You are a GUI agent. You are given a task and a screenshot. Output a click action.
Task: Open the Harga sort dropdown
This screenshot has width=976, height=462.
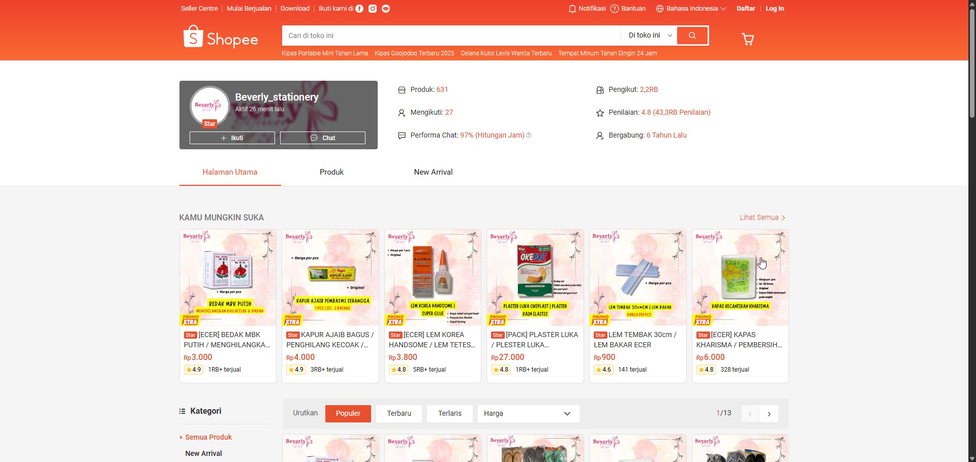(528, 414)
